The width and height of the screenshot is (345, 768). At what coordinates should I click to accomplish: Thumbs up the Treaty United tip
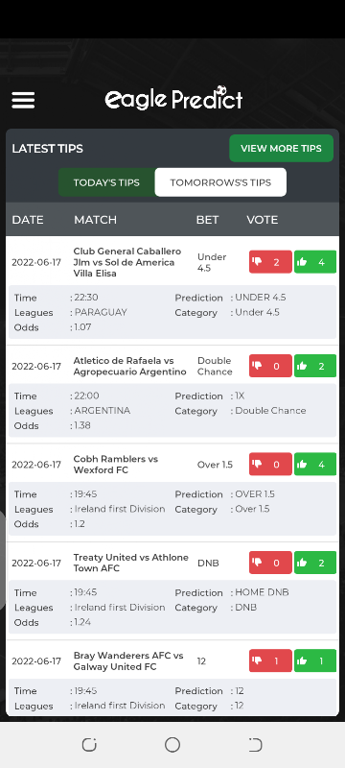[315, 563]
